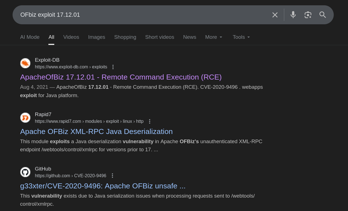Start a voice search with the microphone icon
The height and width of the screenshot is (211, 348).
coord(293,15)
